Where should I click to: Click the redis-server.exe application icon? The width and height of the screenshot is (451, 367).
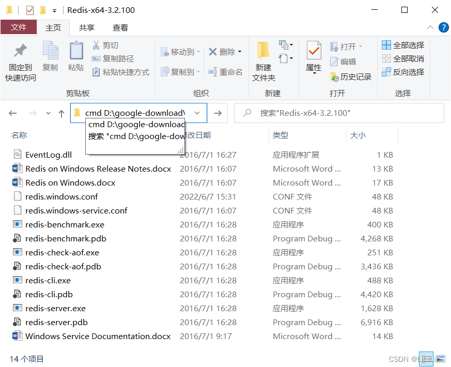coord(17,308)
